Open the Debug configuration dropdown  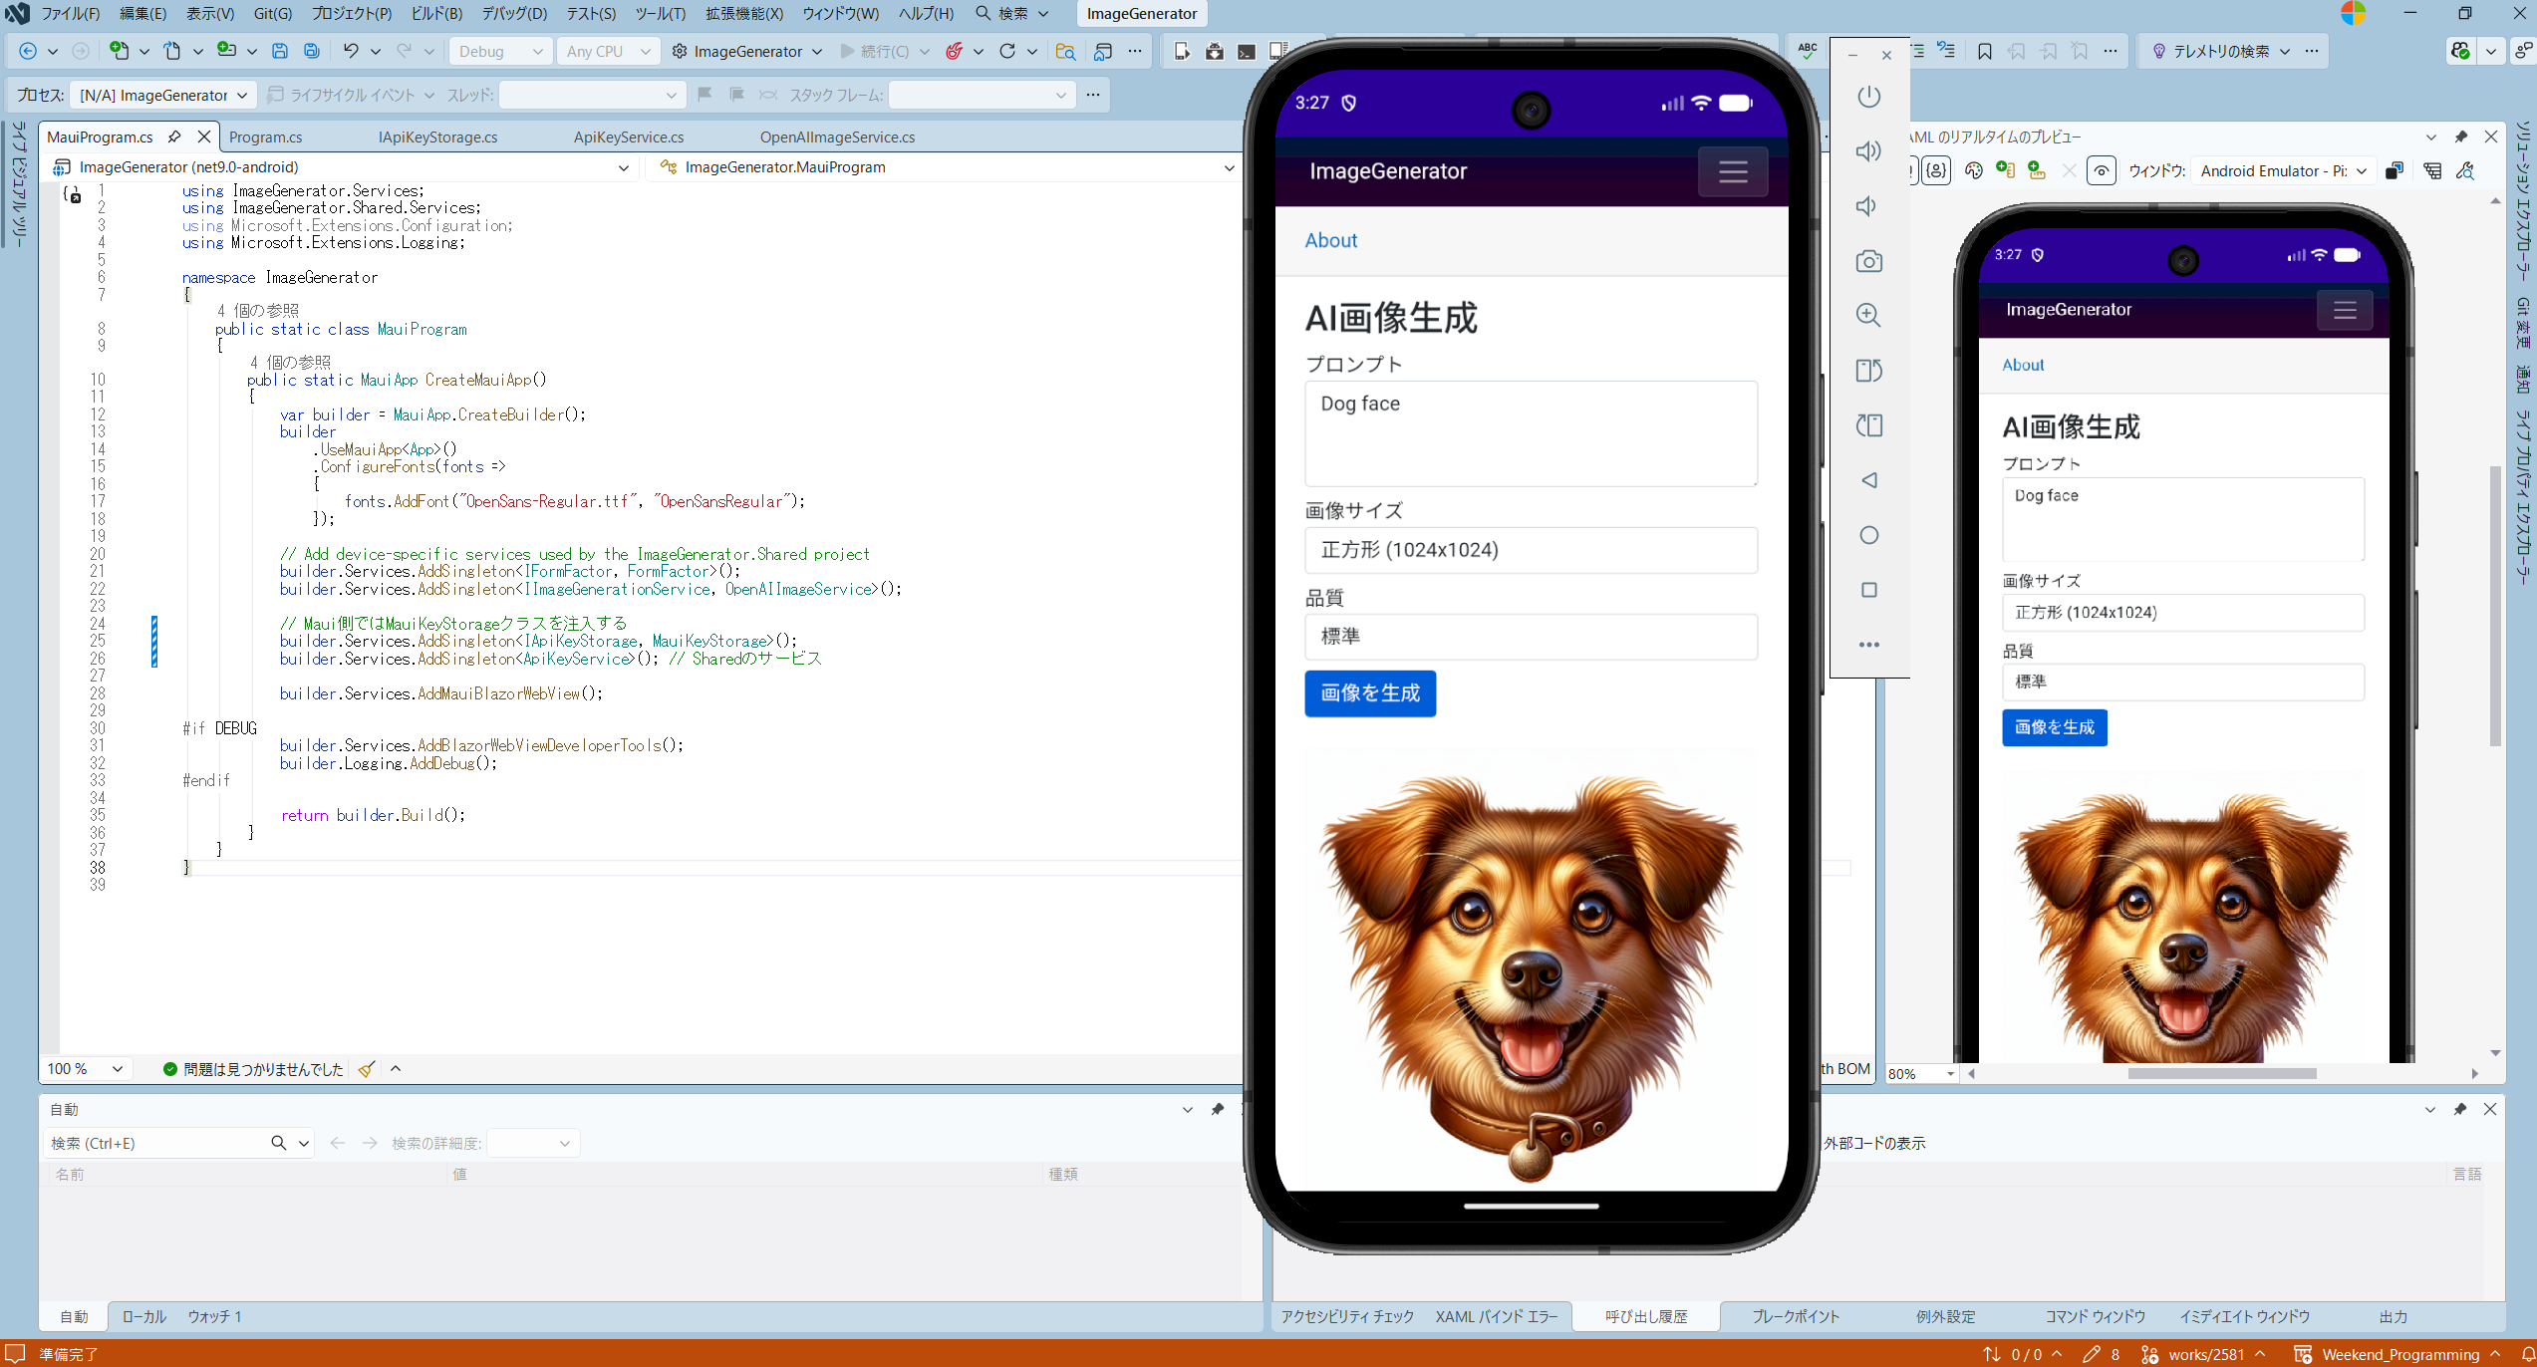click(500, 51)
